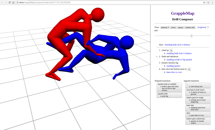The width and height of the screenshot is (215, 130).
Task: Reload the page with refresh icon
Action: coord(10,2)
